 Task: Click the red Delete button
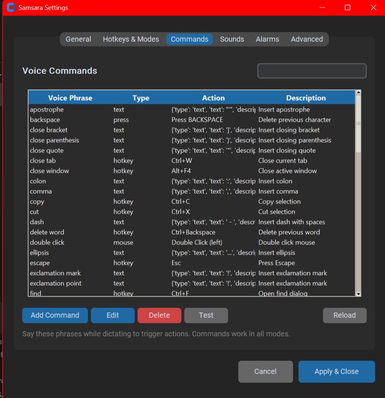[159, 315]
